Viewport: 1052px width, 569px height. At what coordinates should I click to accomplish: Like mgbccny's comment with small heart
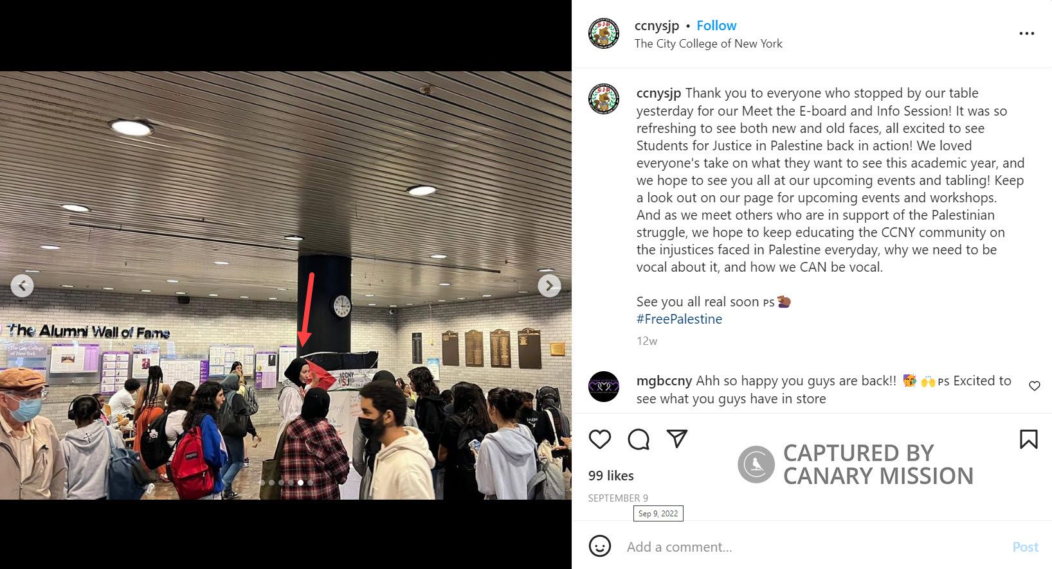1035,386
